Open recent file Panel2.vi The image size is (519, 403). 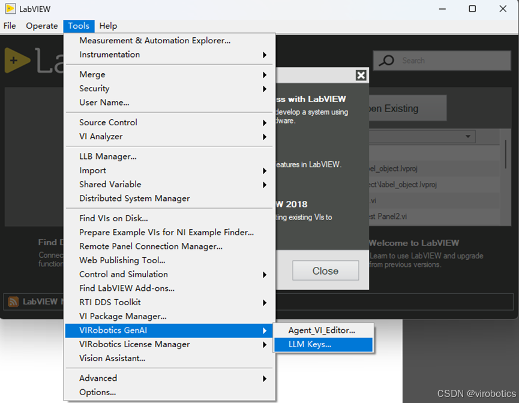tap(434, 216)
